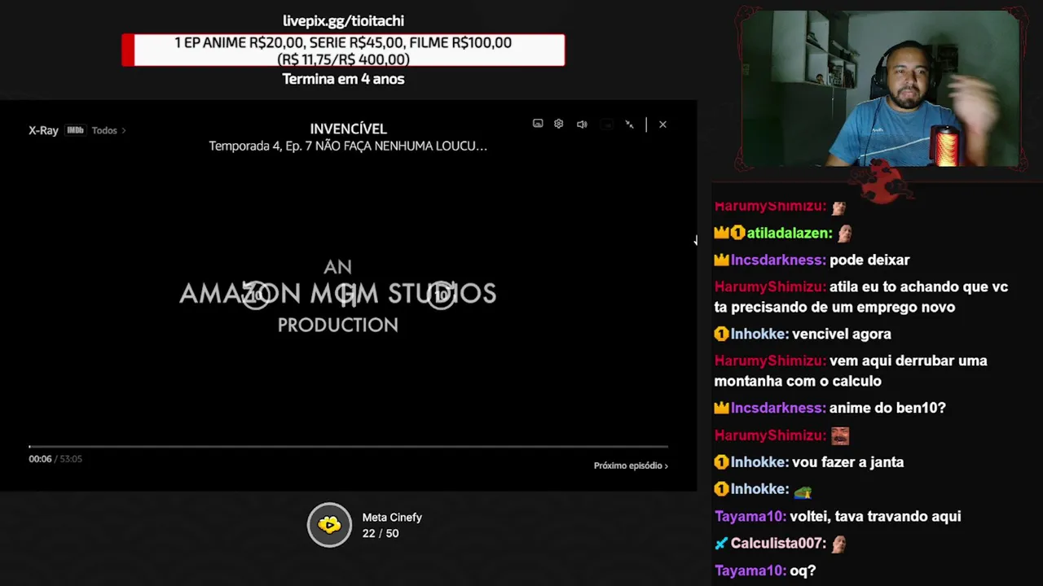
Task: Click sword badge beside Calculista007
Action: pyautogui.click(x=721, y=543)
